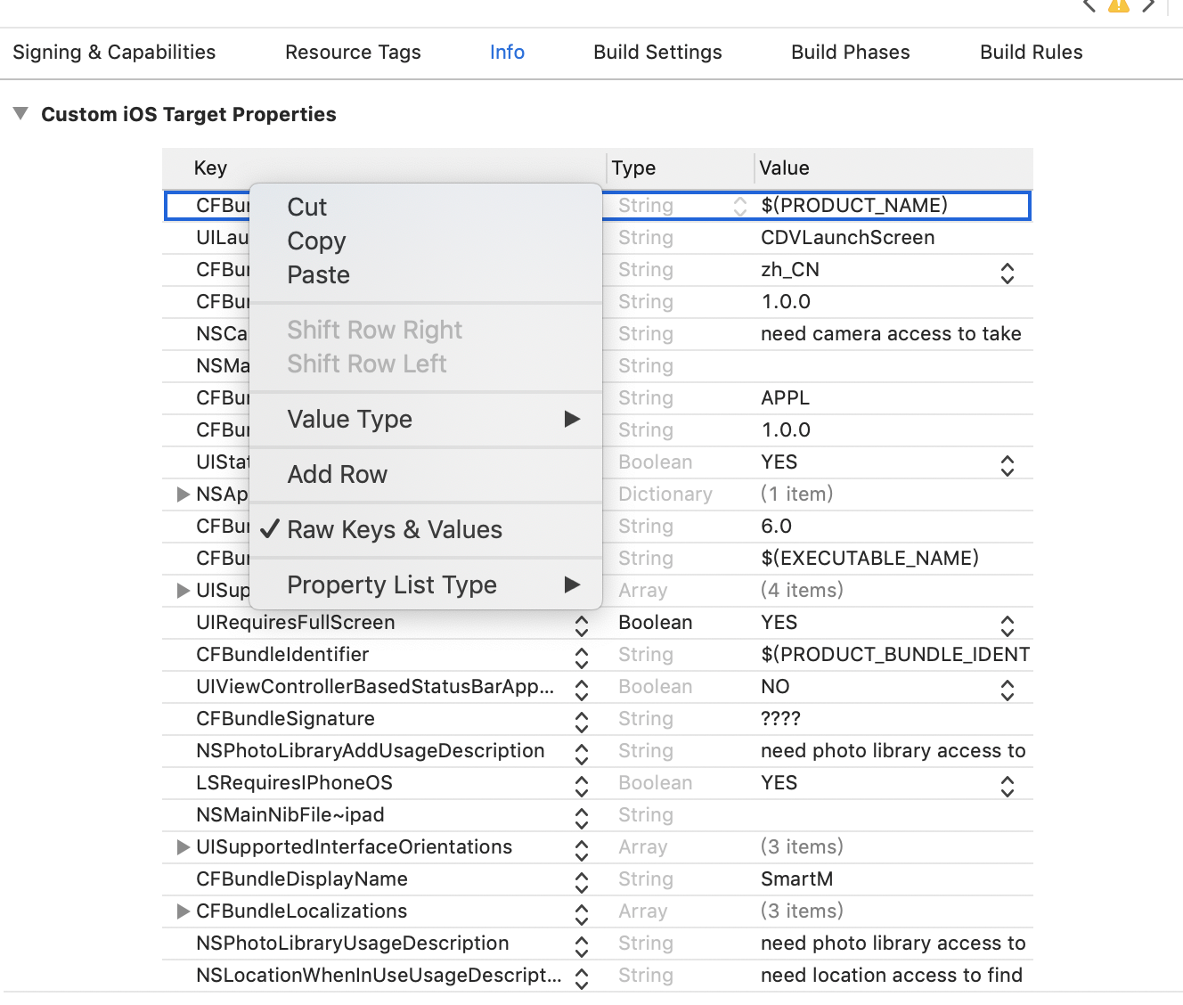Select Add Row from the context menu
1183x1005 pixels.
pos(338,474)
